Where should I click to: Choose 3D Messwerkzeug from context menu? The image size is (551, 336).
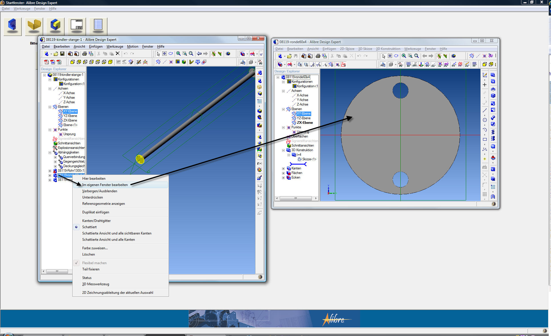tap(120, 284)
